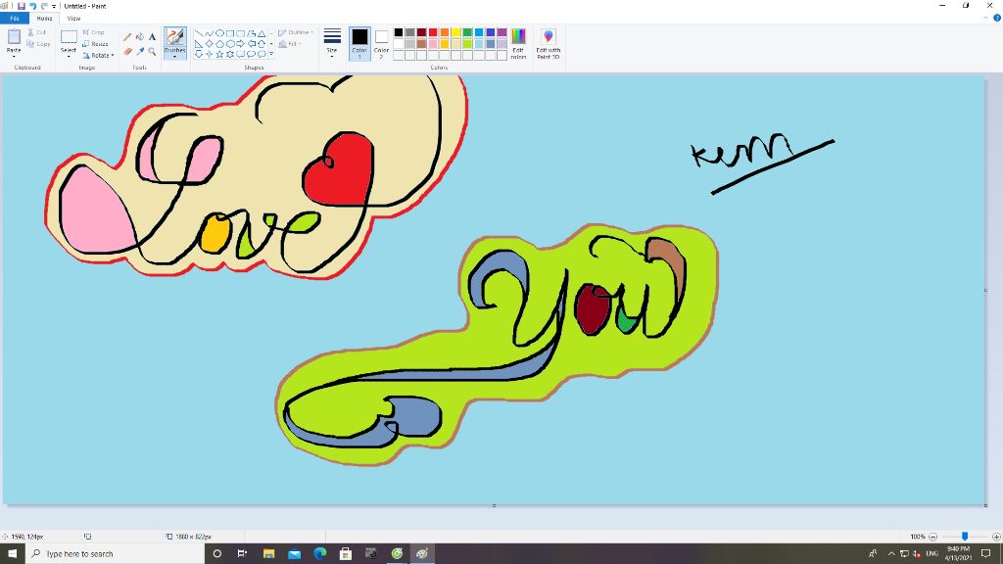1003x564 pixels.
Task: Expand the full Shapes gallery
Action: [271, 55]
